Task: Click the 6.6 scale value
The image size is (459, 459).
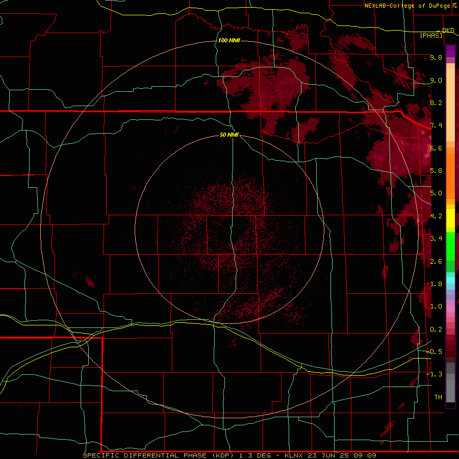Action: (x=436, y=148)
